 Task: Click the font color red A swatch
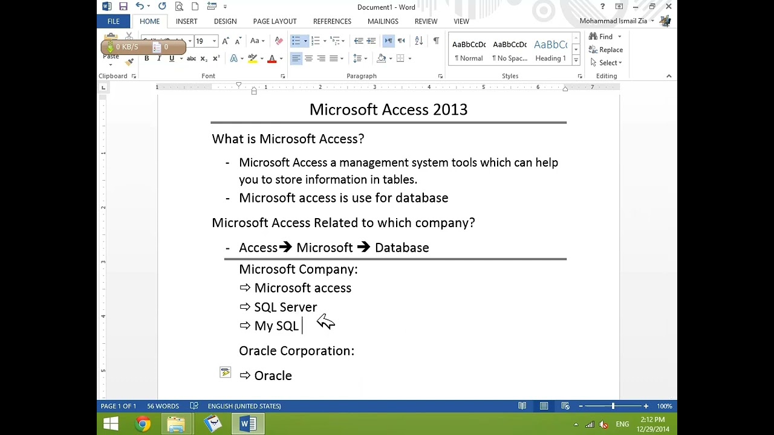click(x=272, y=59)
